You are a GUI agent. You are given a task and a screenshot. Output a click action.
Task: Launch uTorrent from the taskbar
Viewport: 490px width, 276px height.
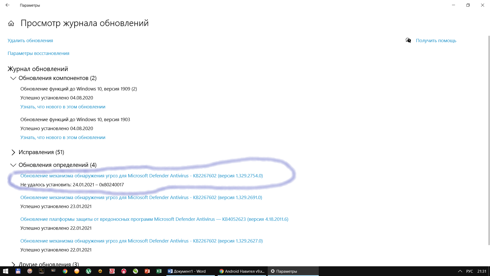point(89,271)
